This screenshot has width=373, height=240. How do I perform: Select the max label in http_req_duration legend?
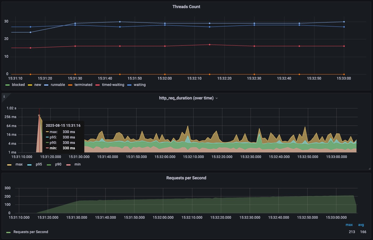[19, 164]
